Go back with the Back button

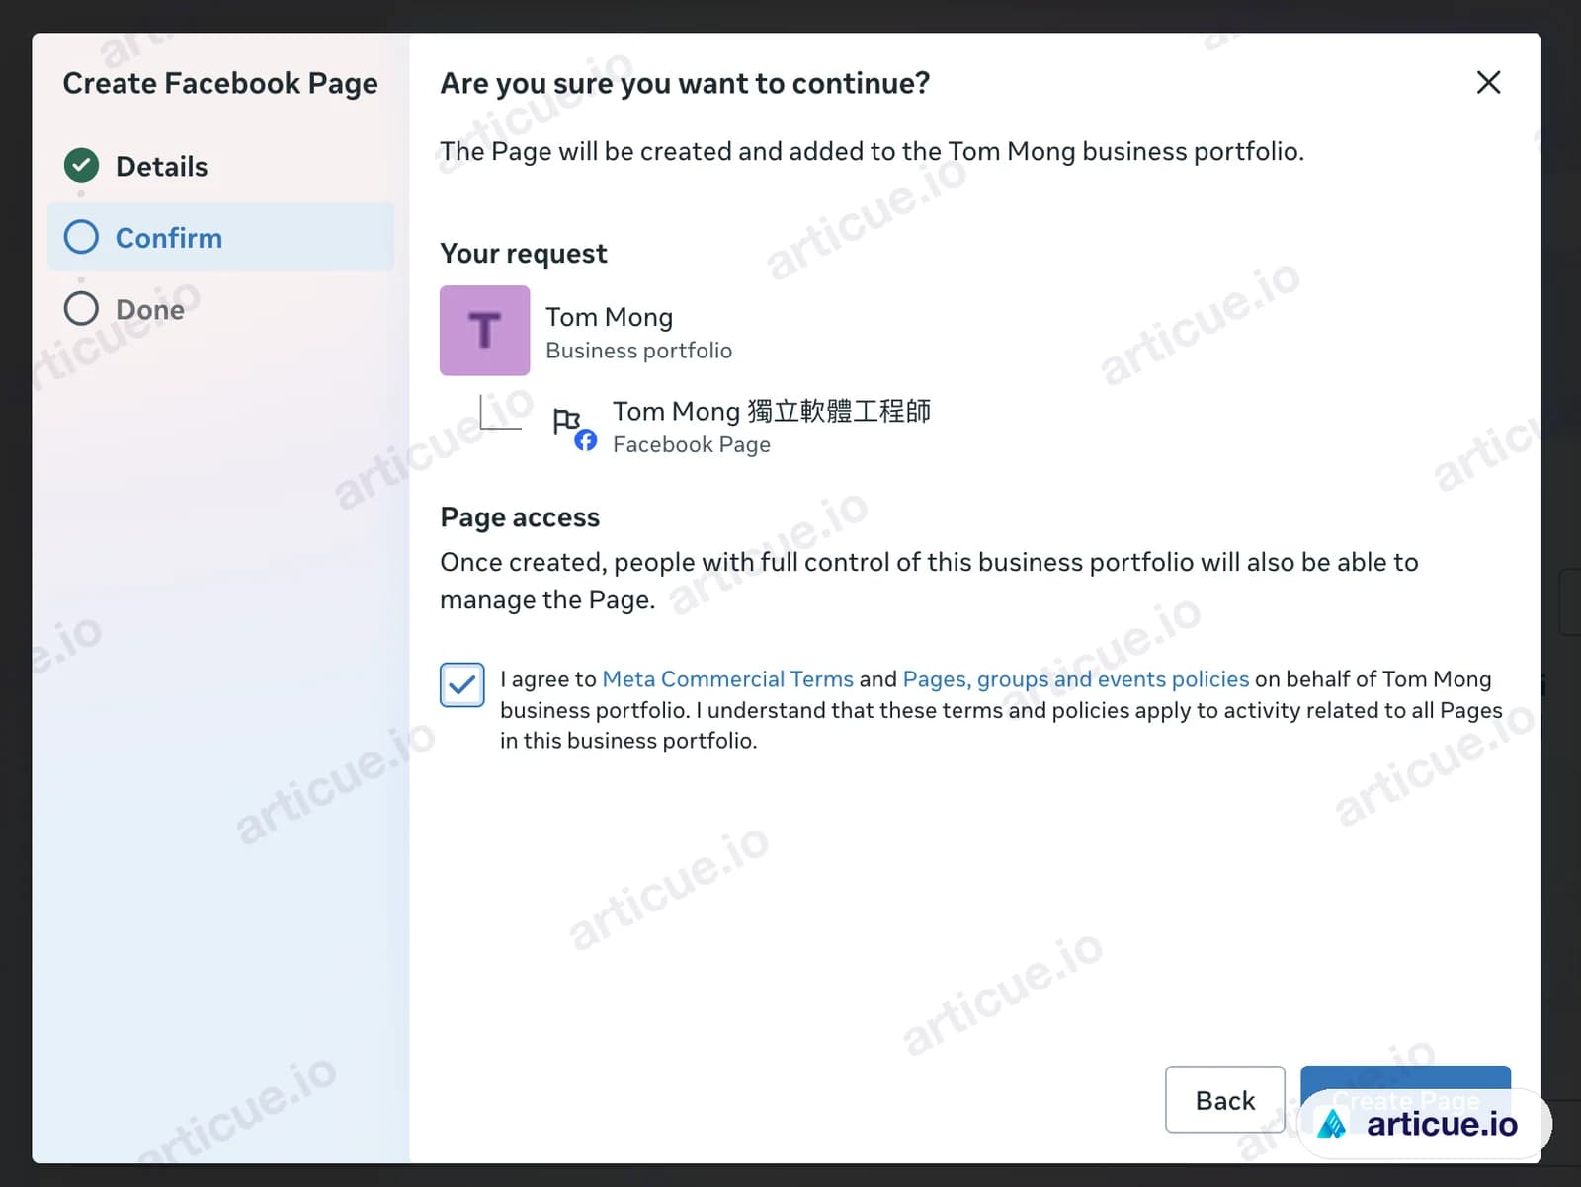(x=1224, y=1099)
